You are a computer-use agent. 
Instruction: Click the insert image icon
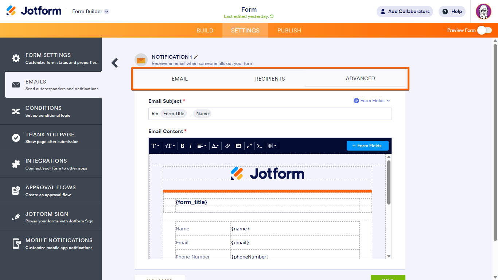[238, 146]
